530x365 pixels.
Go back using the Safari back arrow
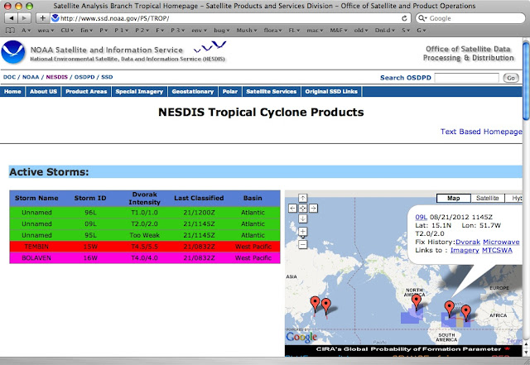tap(12, 18)
